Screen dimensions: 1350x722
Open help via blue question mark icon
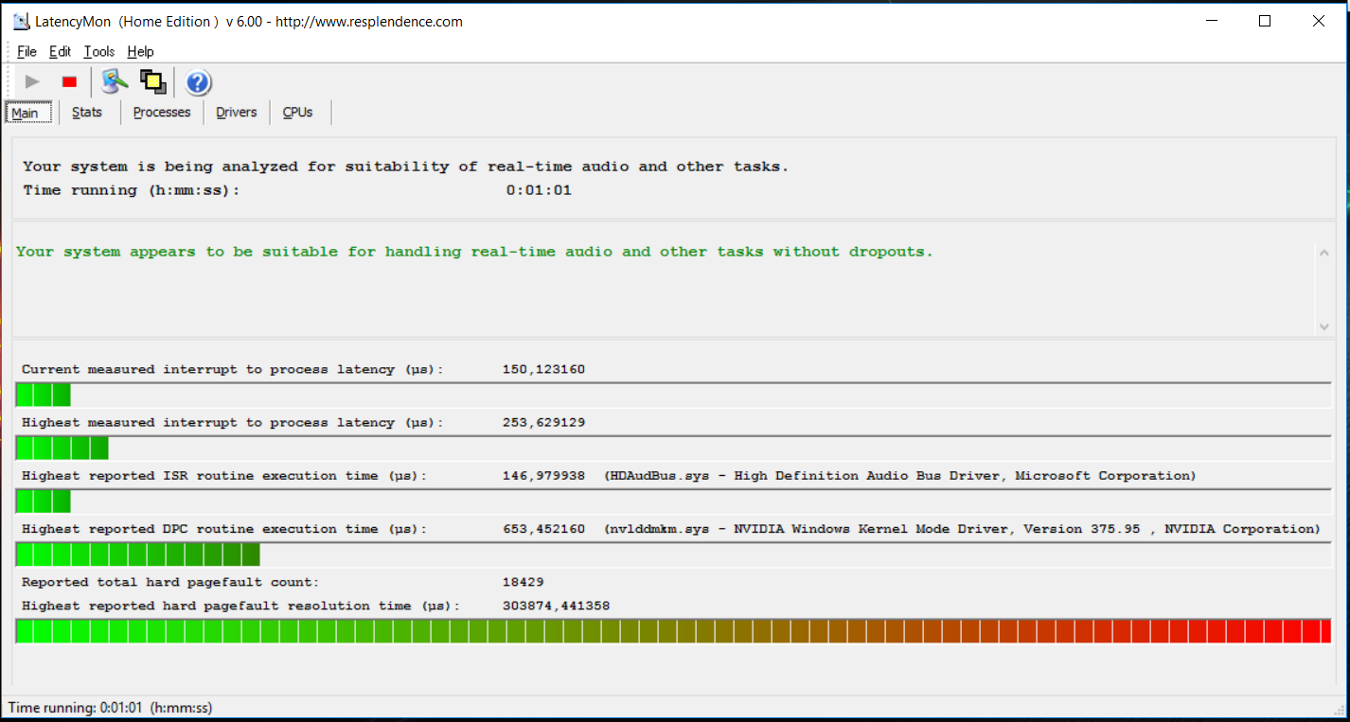(198, 83)
